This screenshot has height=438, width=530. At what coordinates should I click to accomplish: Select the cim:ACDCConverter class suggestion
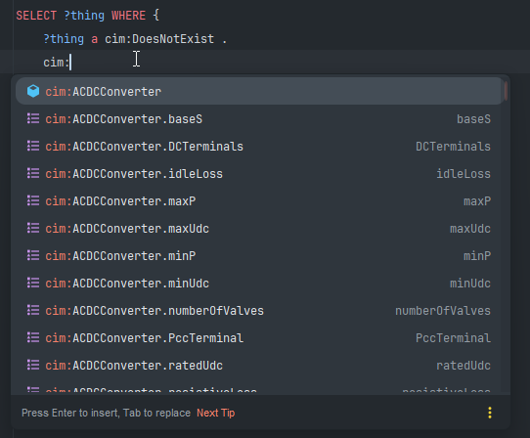pyautogui.click(x=259, y=91)
